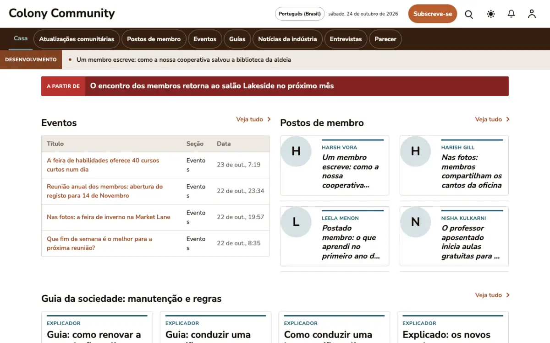This screenshot has height=343, width=550.
Task: Click Harsh Vora's H avatar
Action: coord(296,151)
